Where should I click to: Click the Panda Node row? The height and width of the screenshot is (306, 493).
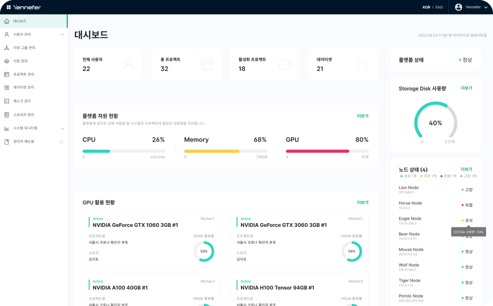436,298
